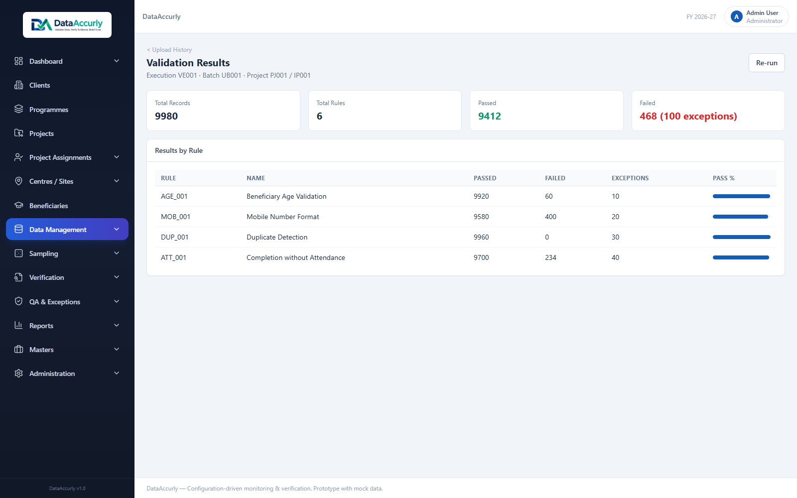Click the DataAccurly logo
The image size is (797, 498).
[x=67, y=25]
